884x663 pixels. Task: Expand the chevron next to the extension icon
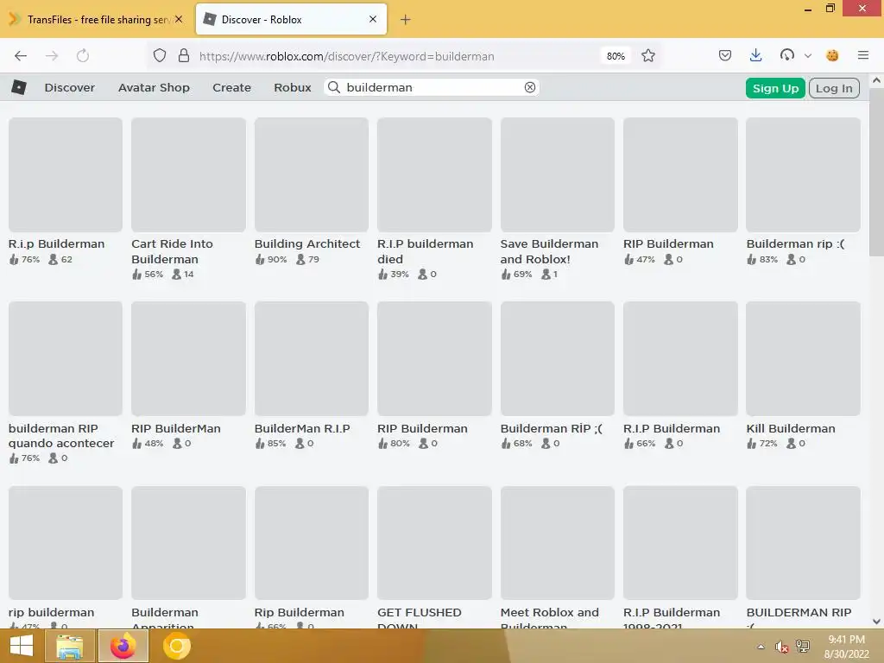coord(808,56)
